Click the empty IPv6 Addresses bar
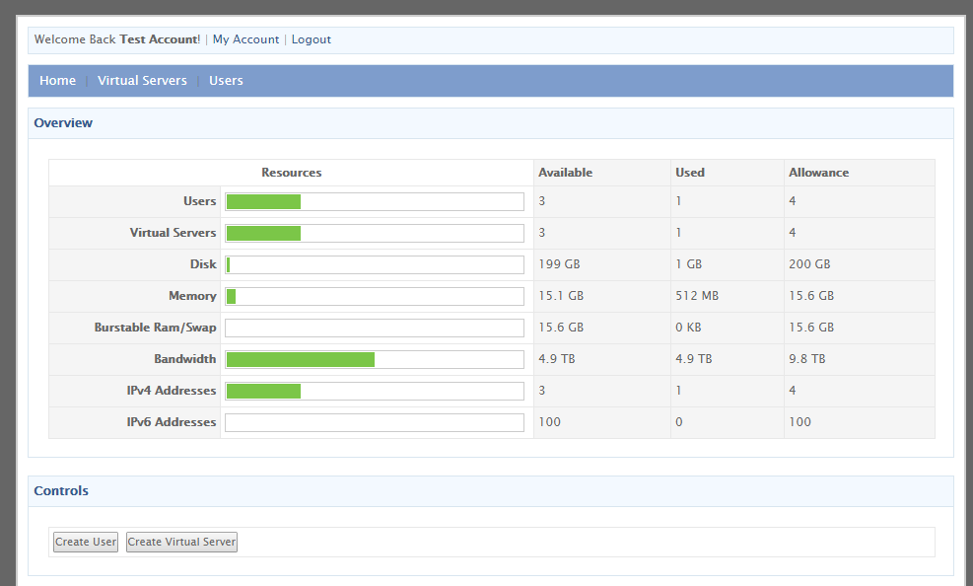 click(x=375, y=422)
